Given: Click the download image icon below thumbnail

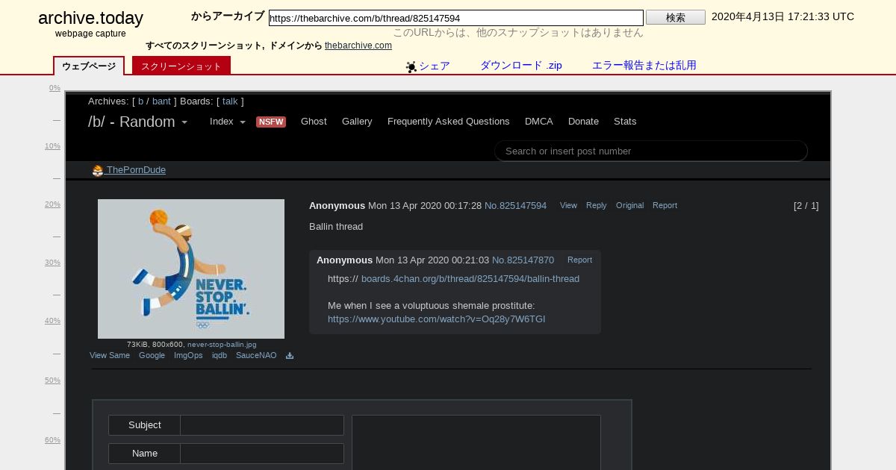Looking at the screenshot, I should coord(290,356).
